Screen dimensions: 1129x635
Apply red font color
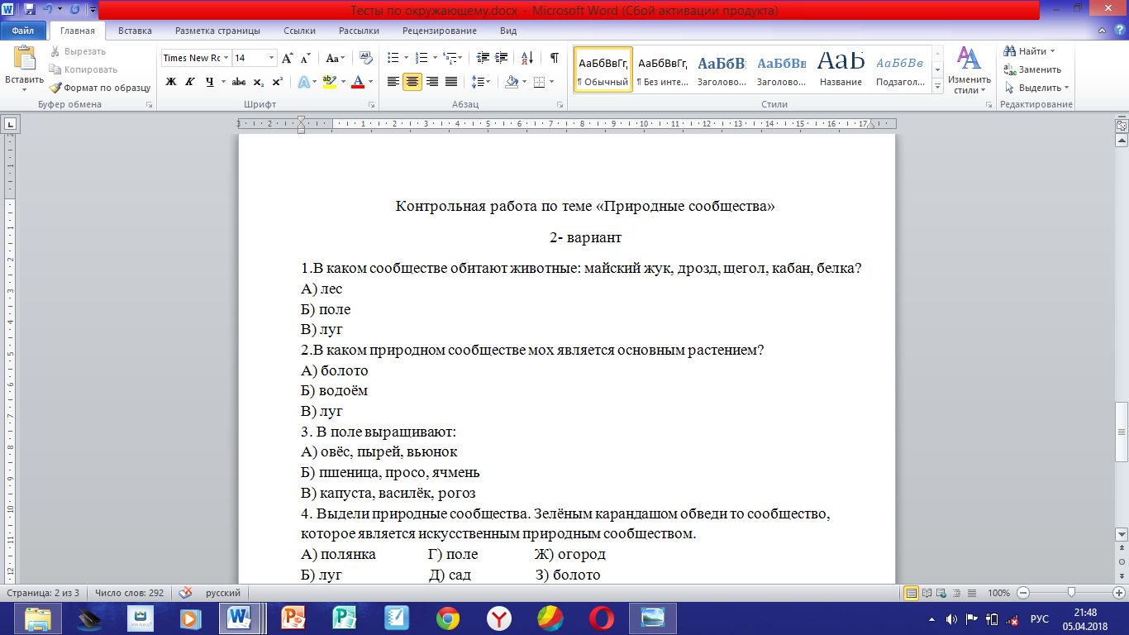pos(358,82)
